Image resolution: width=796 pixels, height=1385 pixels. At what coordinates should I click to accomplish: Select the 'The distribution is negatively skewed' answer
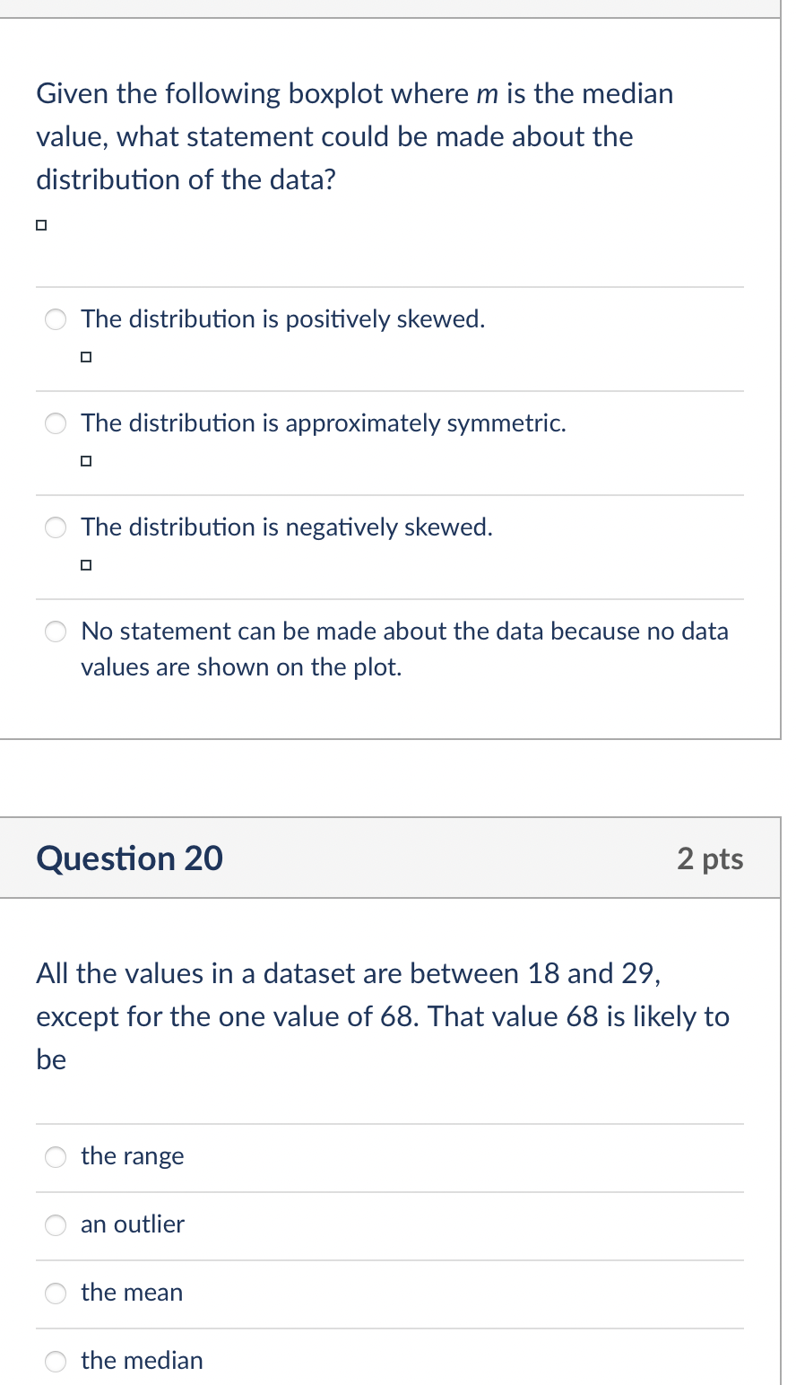coord(55,527)
